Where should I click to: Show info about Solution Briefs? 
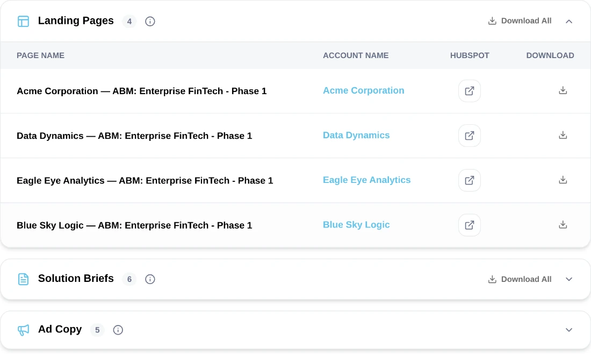pos(150,279)
